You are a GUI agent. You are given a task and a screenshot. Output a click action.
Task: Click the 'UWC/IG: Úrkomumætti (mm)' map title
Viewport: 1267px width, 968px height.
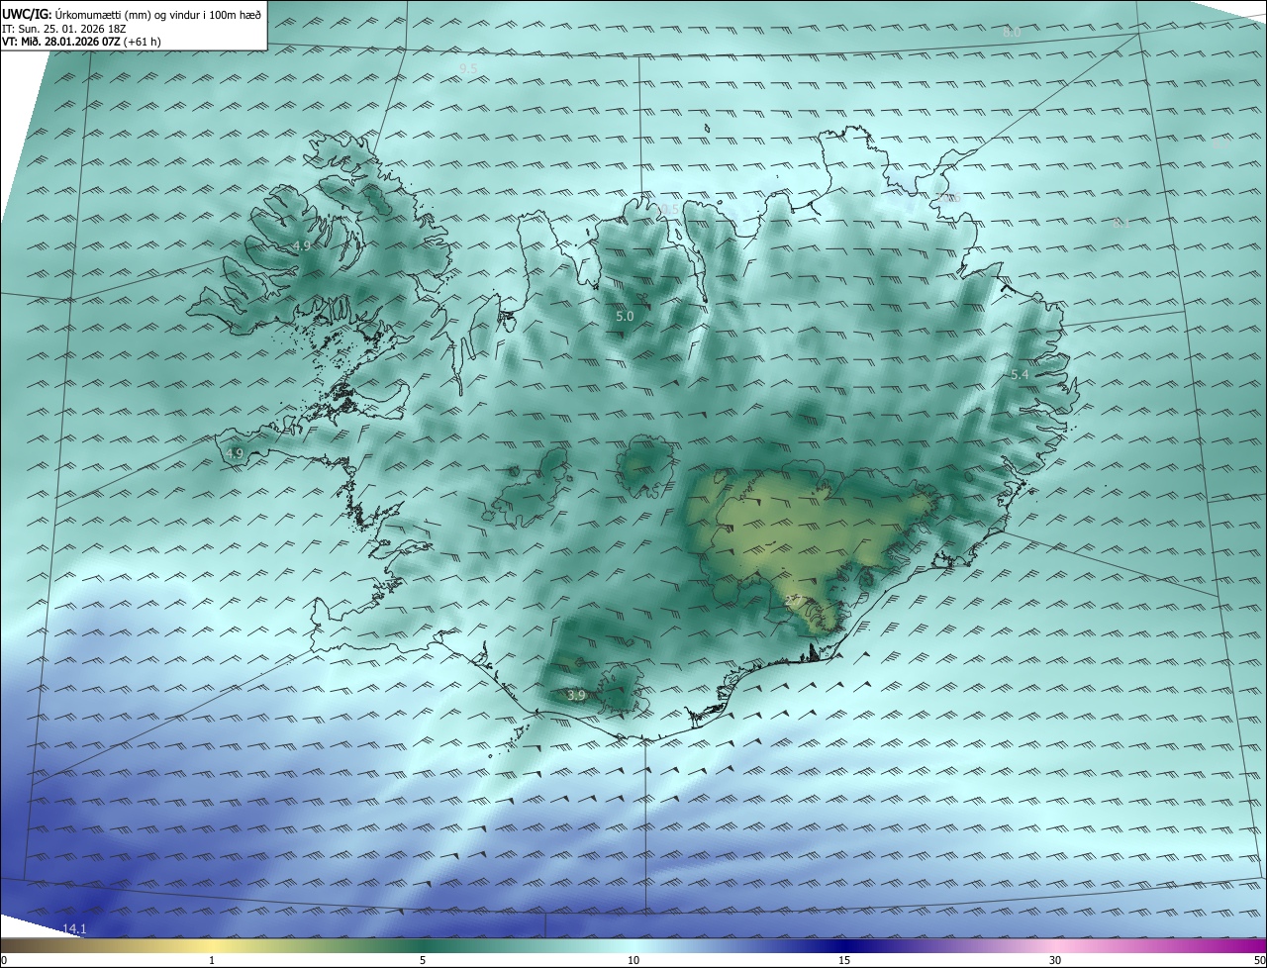pyautogui.click(x=132, y=14)
